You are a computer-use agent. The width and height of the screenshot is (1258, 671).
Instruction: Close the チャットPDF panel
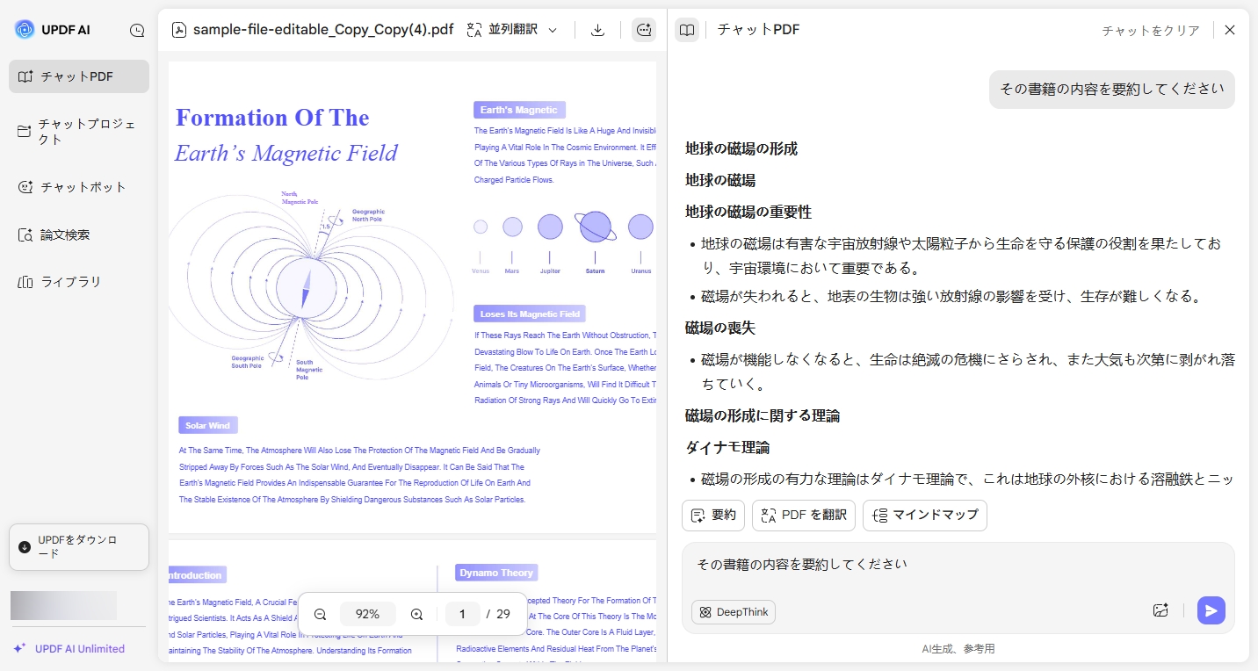click(x=1230, y=30)
